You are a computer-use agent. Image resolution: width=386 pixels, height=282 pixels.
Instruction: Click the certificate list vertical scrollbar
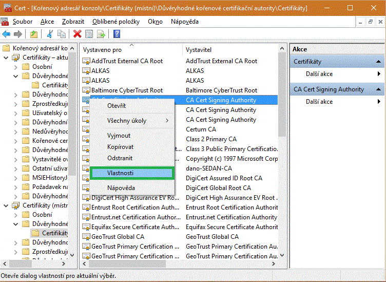pyautogui.click(x=281, y=154)
